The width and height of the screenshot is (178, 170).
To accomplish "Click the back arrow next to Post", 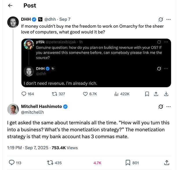I will pyautogui.click(x=10, y=6).
